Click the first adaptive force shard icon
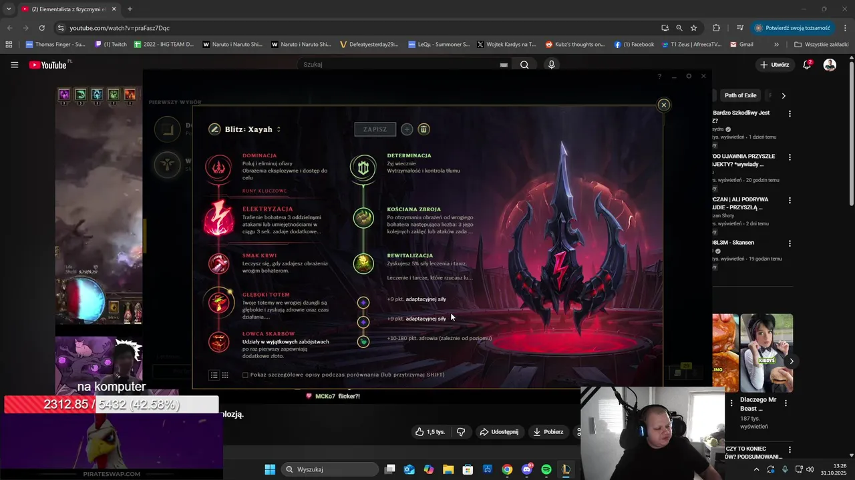855x480 pixels. [363, 303]
